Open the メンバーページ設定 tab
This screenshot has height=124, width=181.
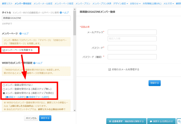pos(64,4)
